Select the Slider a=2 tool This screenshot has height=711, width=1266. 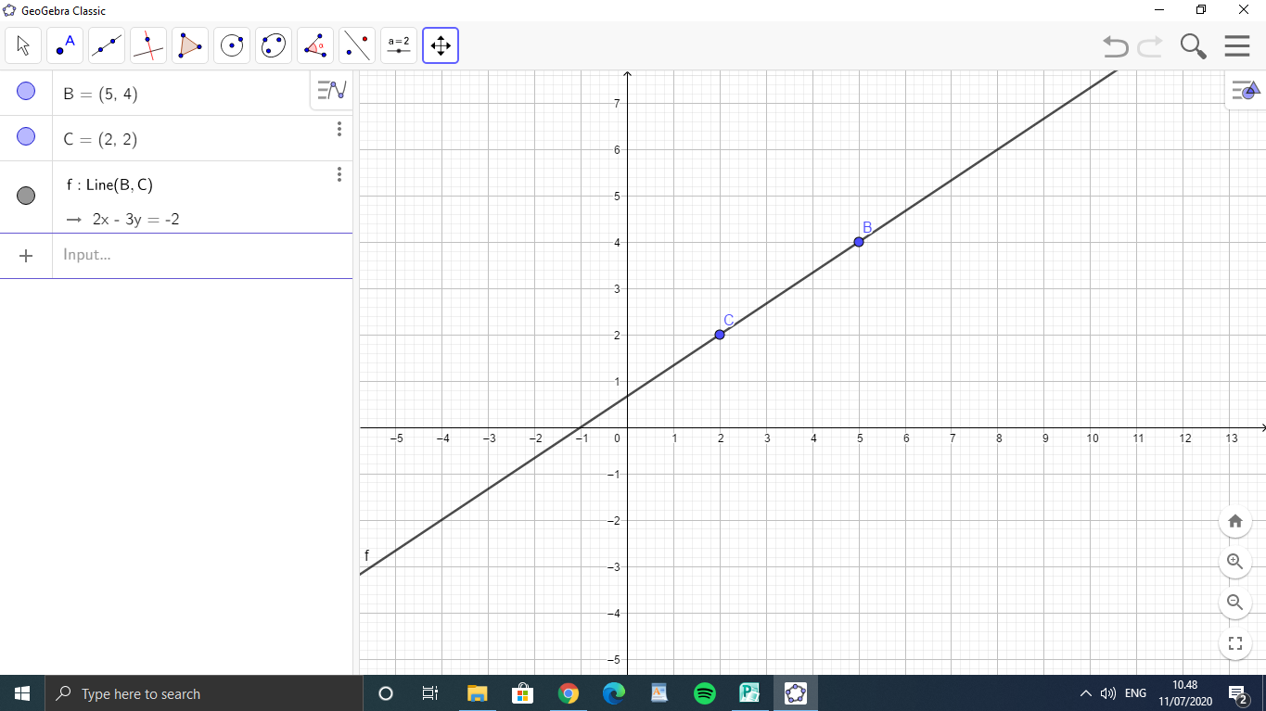click(399, 45)
